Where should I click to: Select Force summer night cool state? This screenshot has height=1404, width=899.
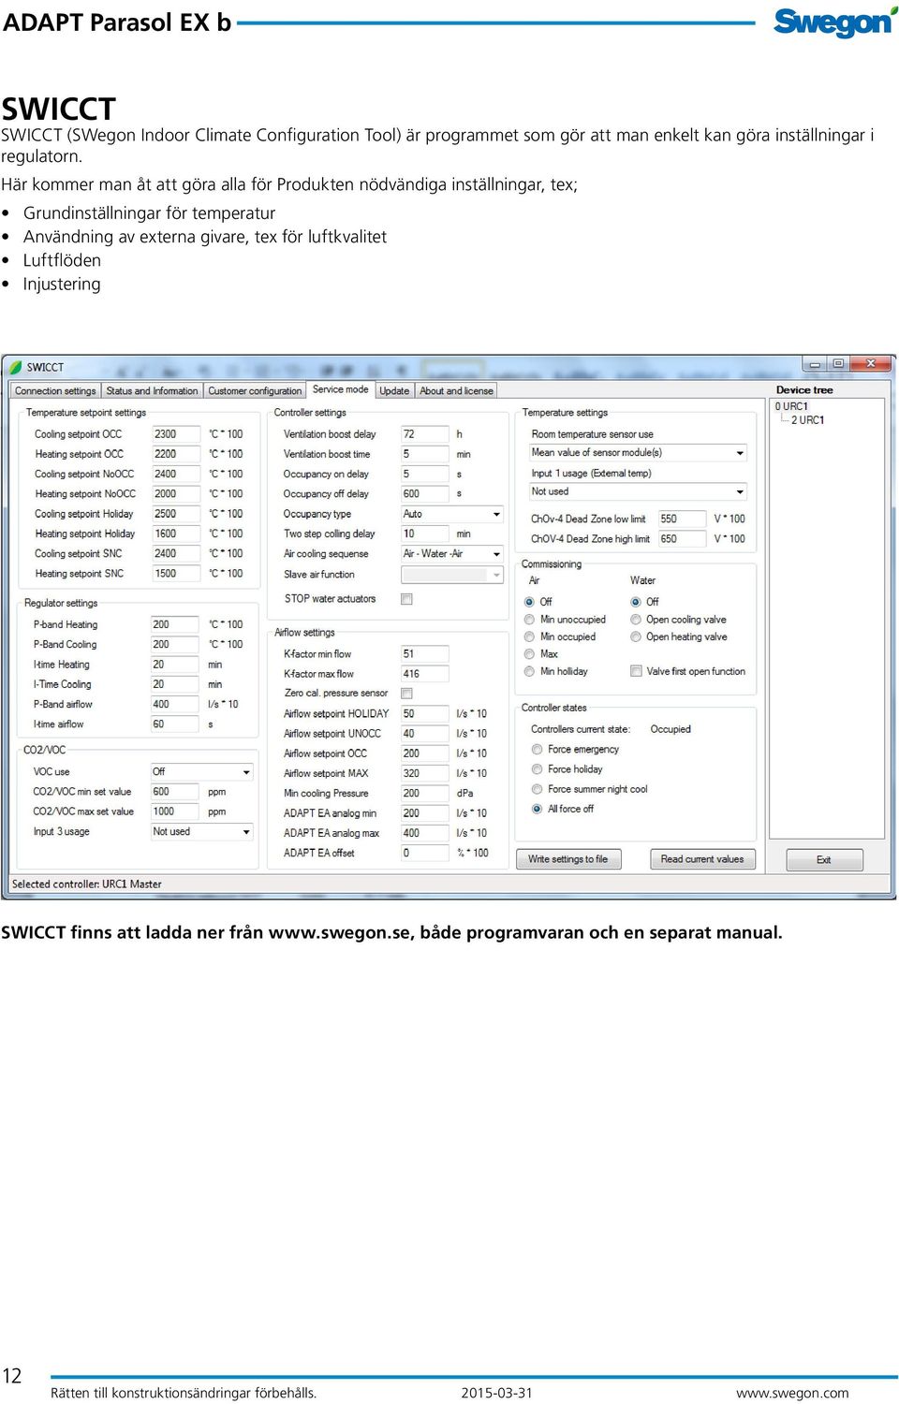tap(537, 790)
